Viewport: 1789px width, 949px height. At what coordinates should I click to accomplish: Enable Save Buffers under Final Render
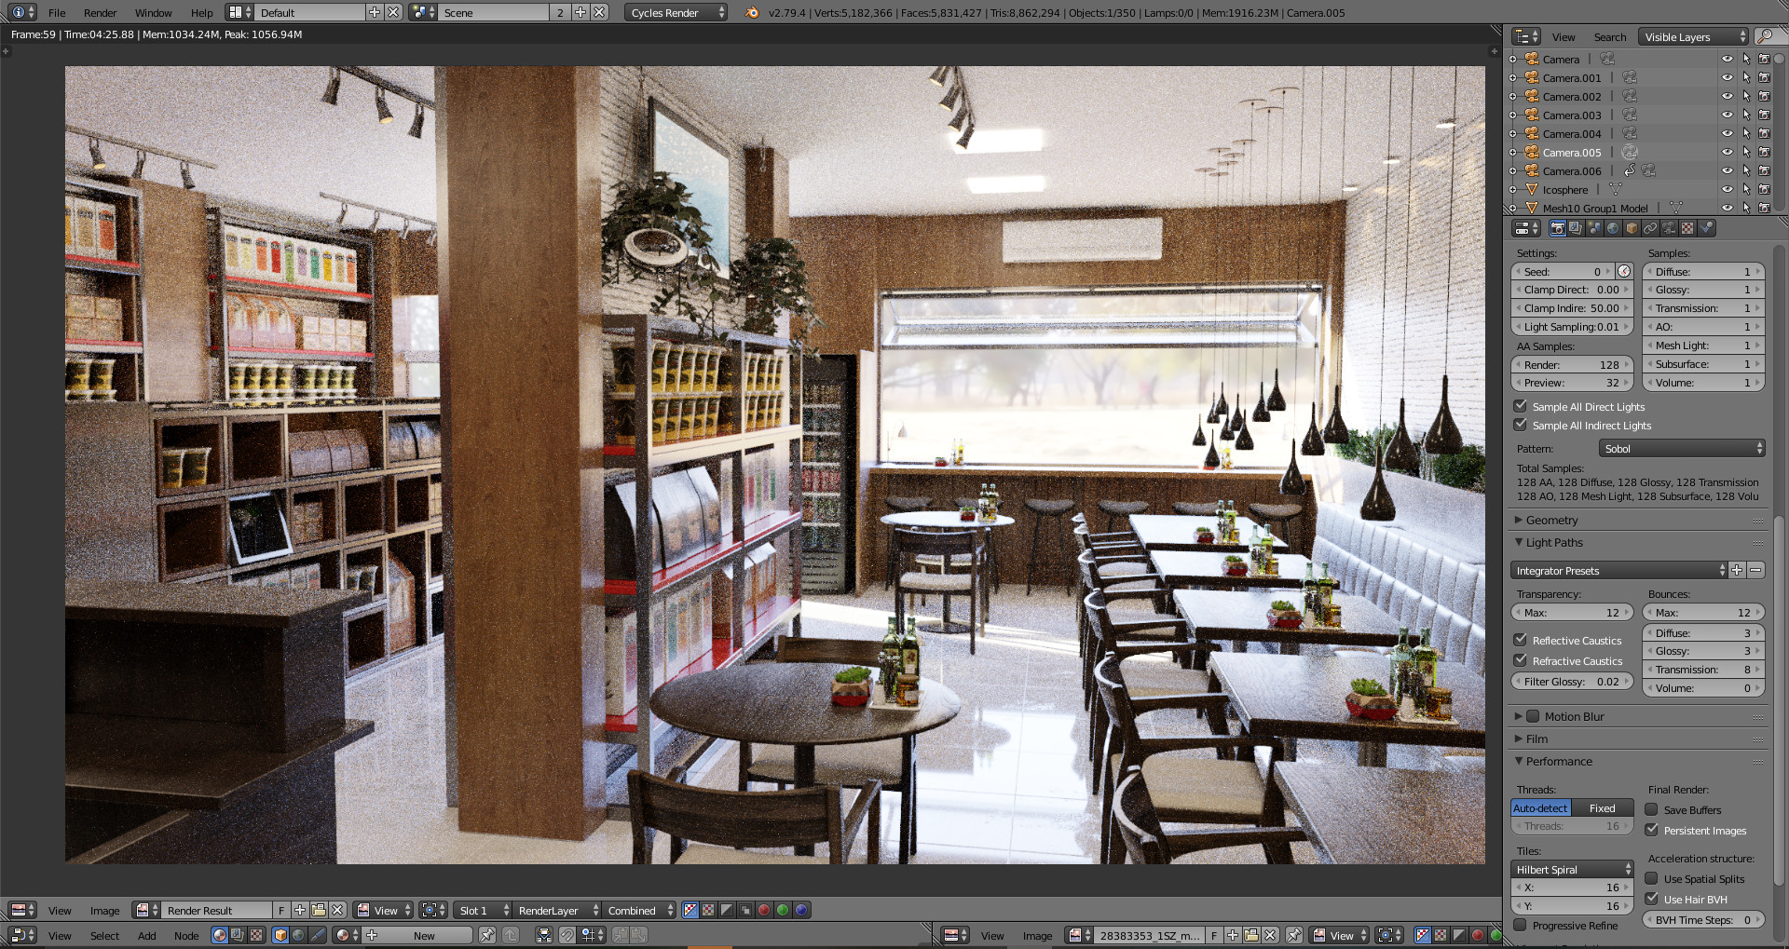[1653, 809]
